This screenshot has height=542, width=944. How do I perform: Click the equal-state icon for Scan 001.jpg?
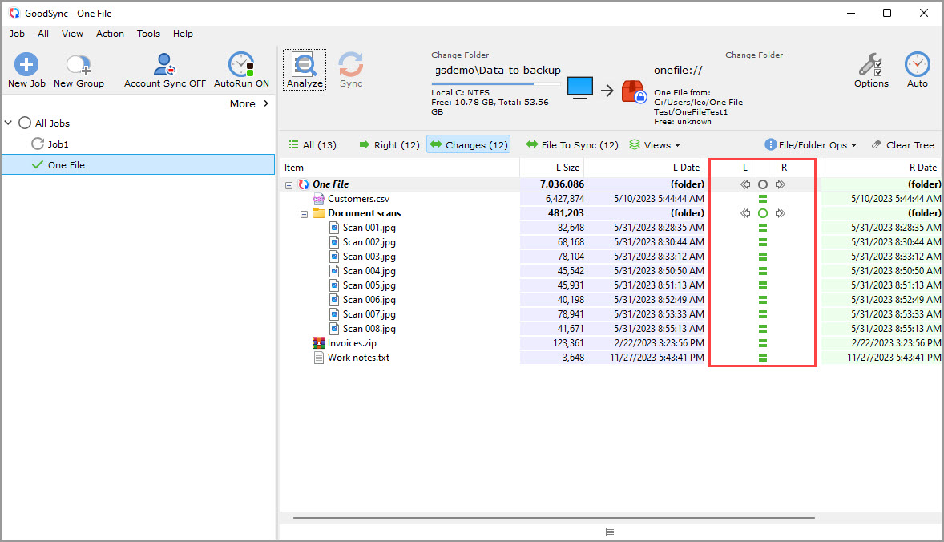[763, 228]
